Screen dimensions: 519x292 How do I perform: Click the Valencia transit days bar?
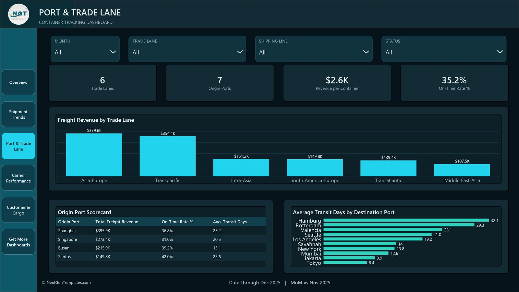[383, 230]
